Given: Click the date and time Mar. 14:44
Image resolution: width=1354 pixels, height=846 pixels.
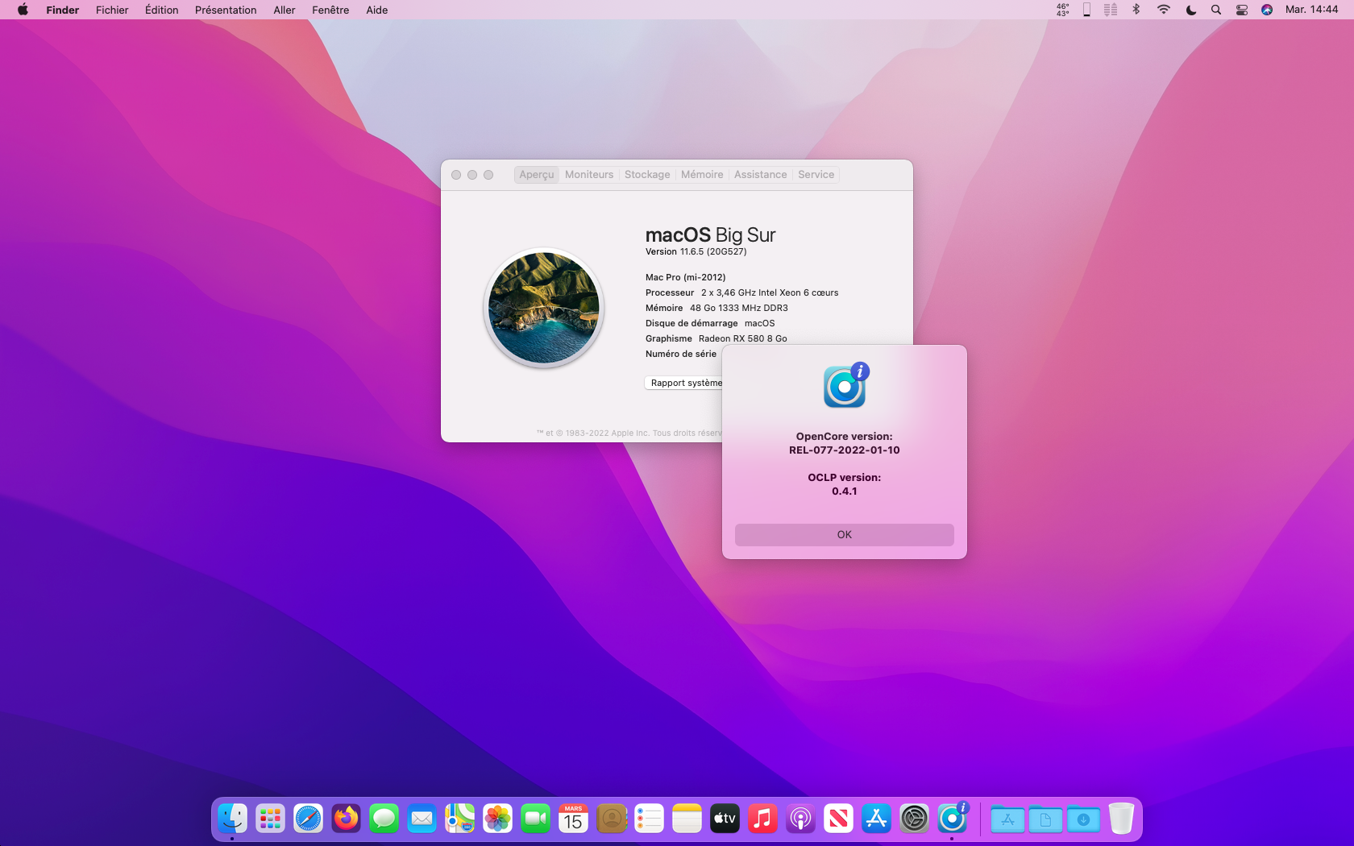Looking at the screenshot, I should 1311,10.
